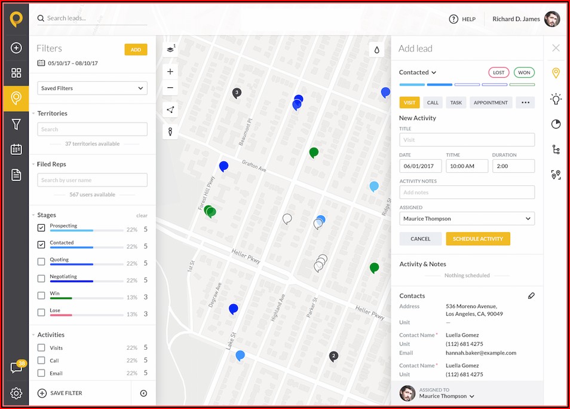Open the lightbulb icon in right sidebar

tap(556, 99)
